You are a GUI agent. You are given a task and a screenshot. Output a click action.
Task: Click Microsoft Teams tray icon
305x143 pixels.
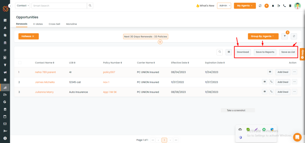click(240, 137)
